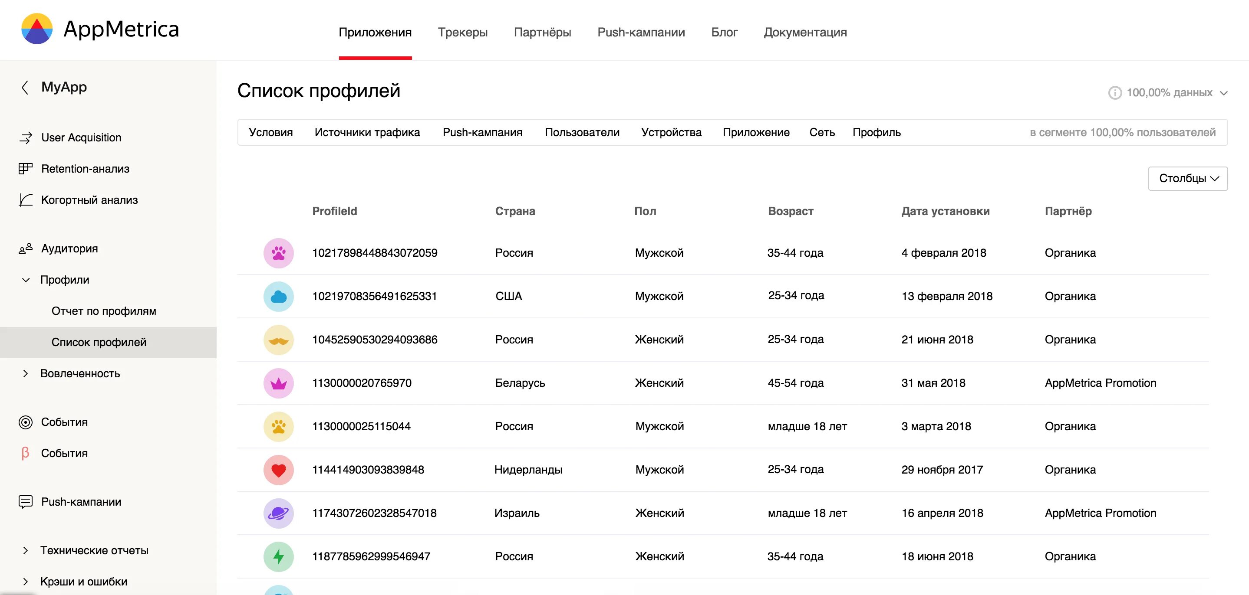This screenshot has height=595, width=1249.
Task: Switch to the Трекеры tab
Action: point(462,33)
